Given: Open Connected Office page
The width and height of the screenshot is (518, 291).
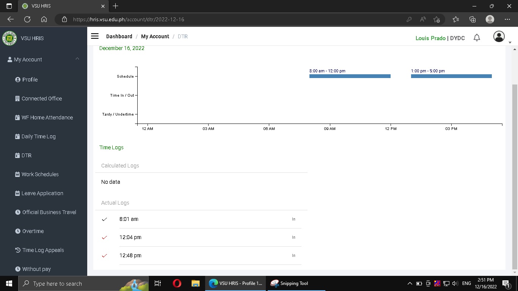Looking at the screenshot, I should point(41,99).
